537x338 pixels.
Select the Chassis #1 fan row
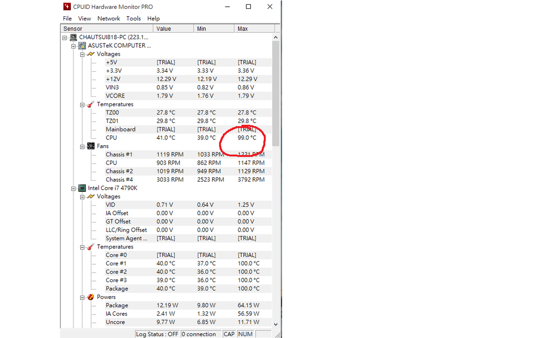point(188,155)
